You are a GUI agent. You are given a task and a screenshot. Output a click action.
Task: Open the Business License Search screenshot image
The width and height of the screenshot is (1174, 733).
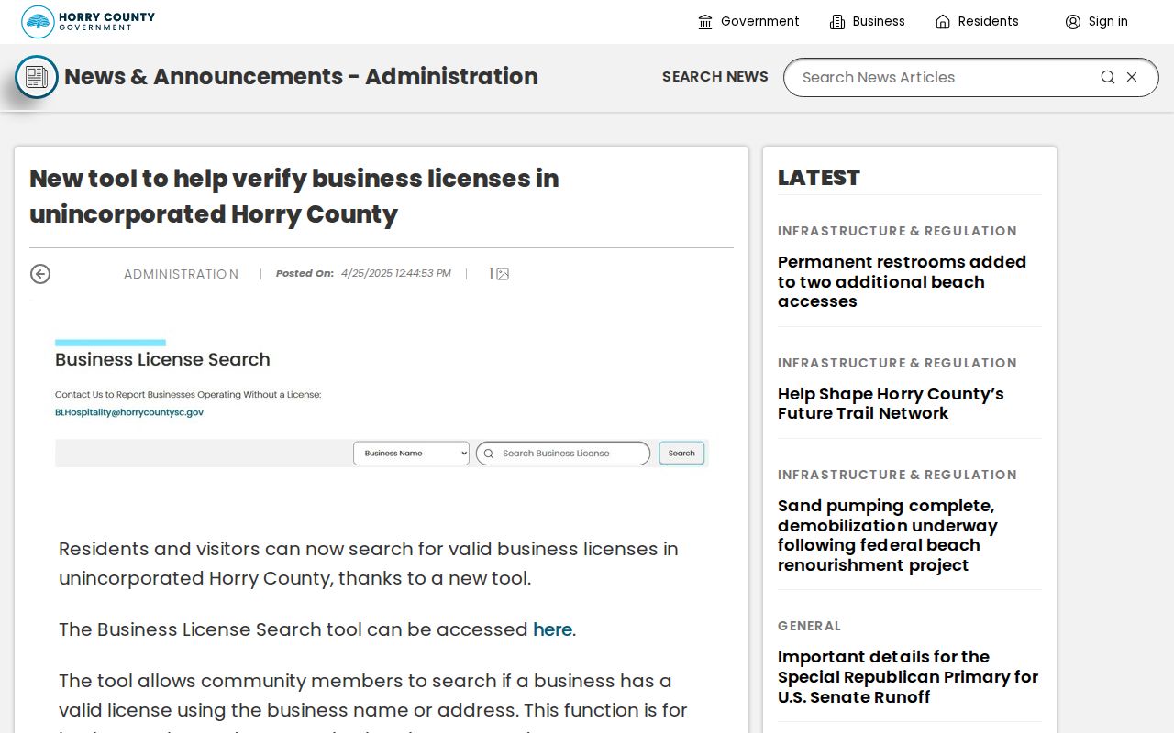382,403
